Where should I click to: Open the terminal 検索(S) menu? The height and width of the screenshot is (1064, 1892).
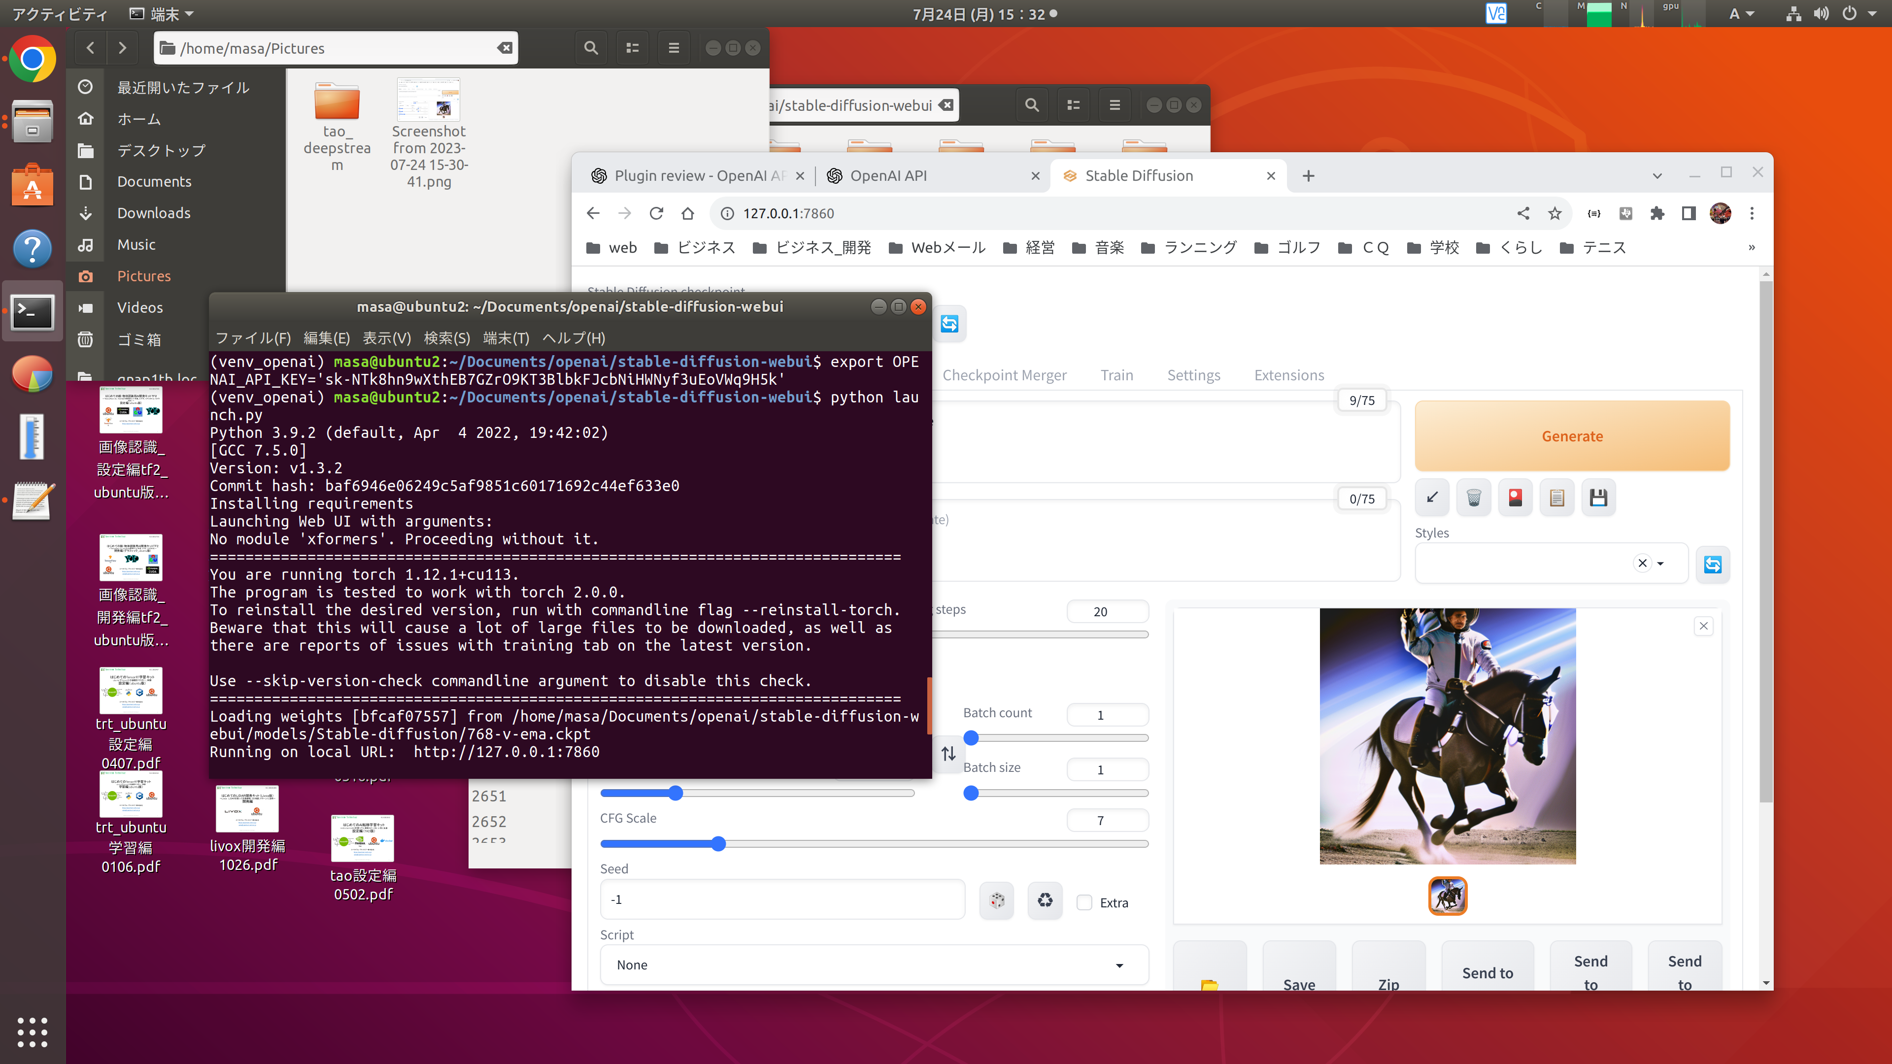tap(446, 338)
